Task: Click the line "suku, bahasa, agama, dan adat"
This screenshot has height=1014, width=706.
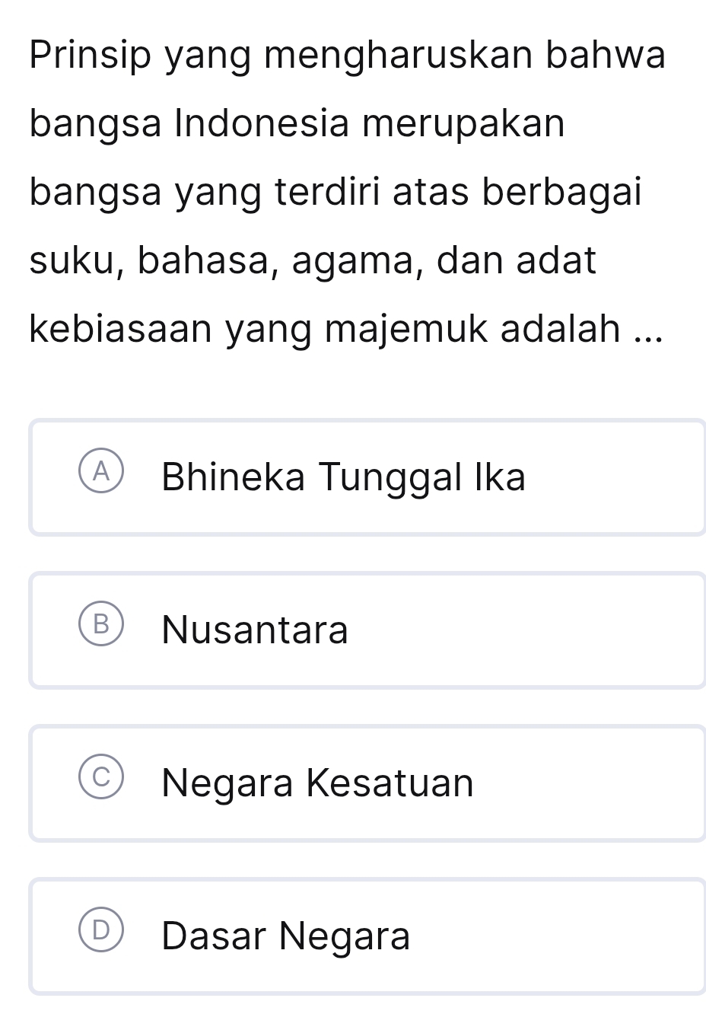Action: [313, 261]
